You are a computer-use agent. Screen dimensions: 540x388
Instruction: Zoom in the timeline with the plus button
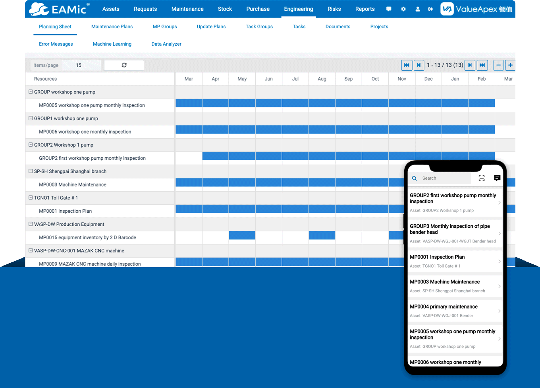510,65
